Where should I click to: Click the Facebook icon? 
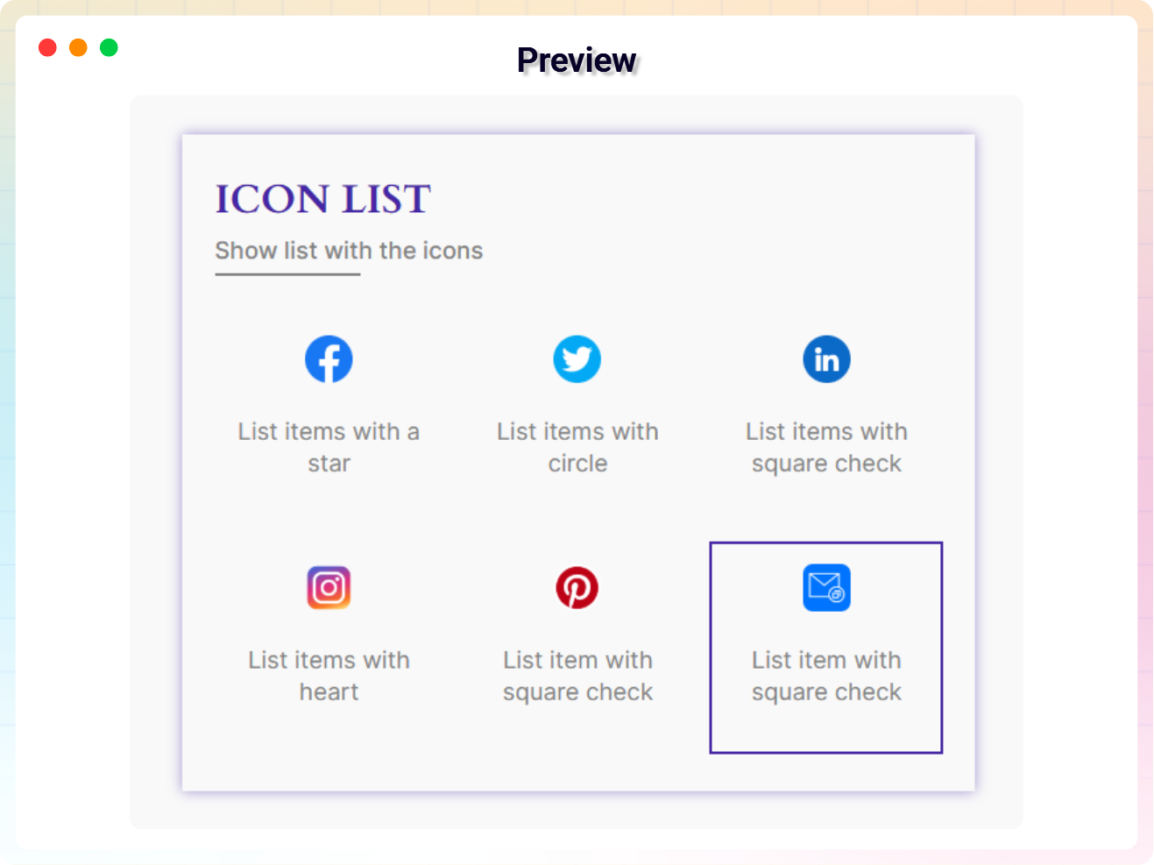coord(329,359)
